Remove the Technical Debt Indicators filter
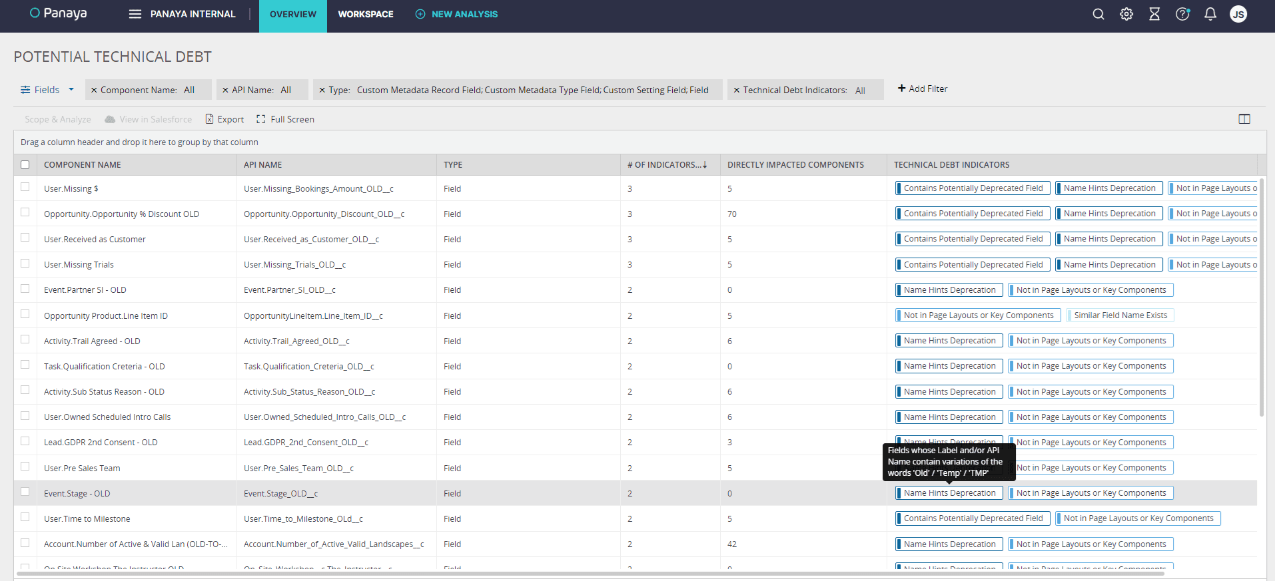The height and width of the screenshot is (581, 1275). 737,90
